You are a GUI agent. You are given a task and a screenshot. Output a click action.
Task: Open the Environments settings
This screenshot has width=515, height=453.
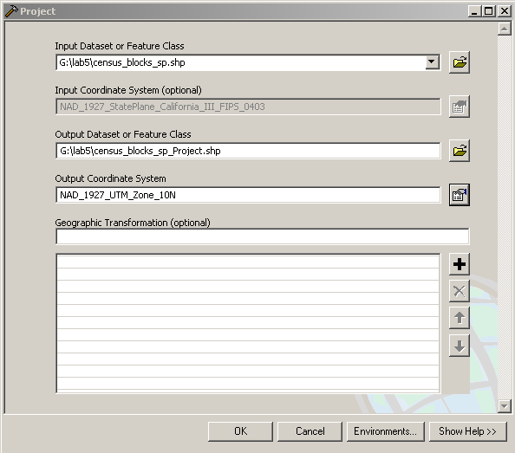[385, 431]
